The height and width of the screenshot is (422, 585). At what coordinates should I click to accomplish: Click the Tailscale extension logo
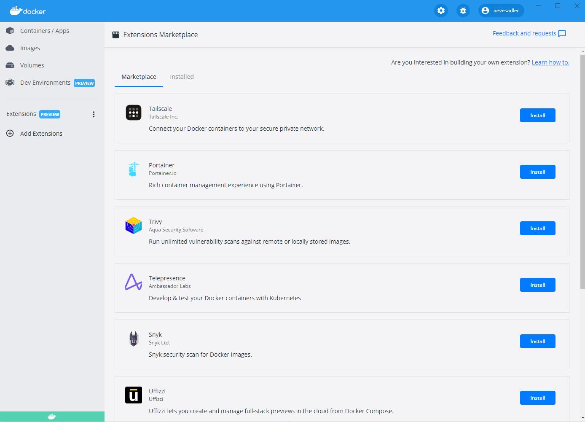[x=134, y=113]
